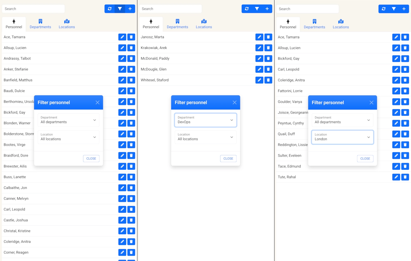Delete Corner, Reagen with the trash icon
This screenshot has height=261, width=411.
coord(131,253)
